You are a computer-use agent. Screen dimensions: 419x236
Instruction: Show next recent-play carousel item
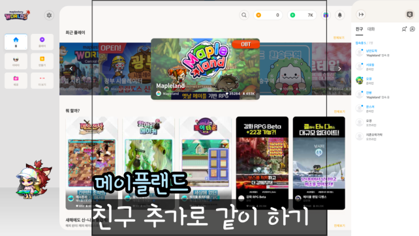point(339,68)
